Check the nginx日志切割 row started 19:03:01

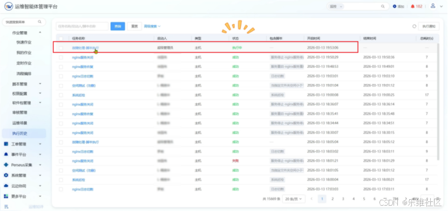click(x=61, y=76)
